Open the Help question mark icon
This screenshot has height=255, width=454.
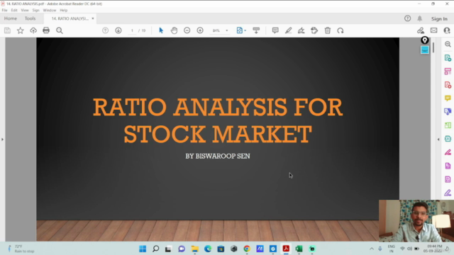click(x=407, y=18)
